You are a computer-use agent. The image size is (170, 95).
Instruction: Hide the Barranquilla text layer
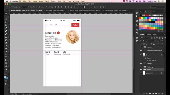pos(141,50)
